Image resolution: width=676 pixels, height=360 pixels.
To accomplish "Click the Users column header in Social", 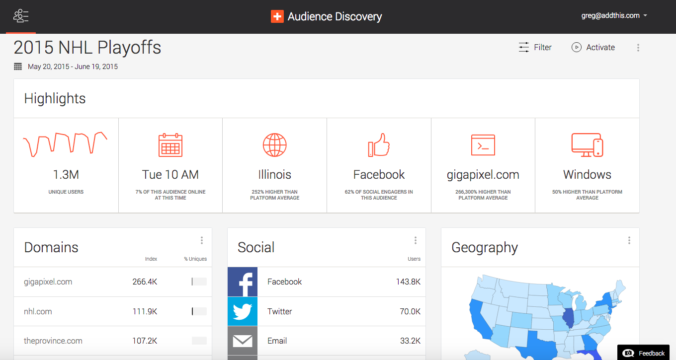I will 414,259.
